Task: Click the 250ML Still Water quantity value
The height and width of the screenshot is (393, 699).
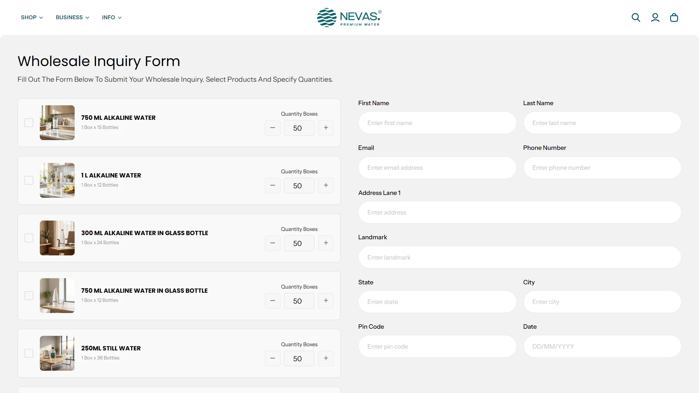Action: coord(299,358)
